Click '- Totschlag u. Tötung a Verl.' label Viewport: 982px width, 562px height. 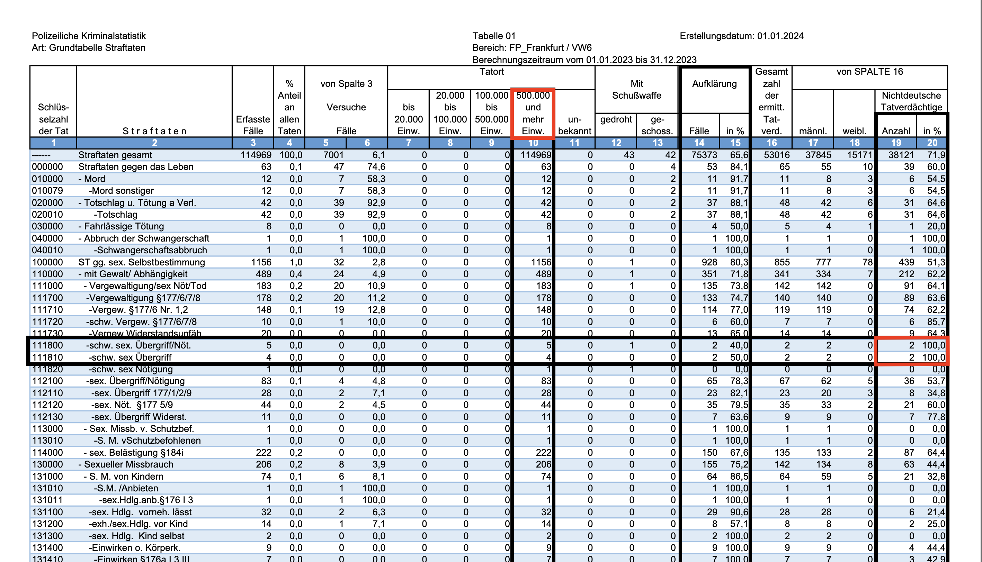[x=137, y=203]
